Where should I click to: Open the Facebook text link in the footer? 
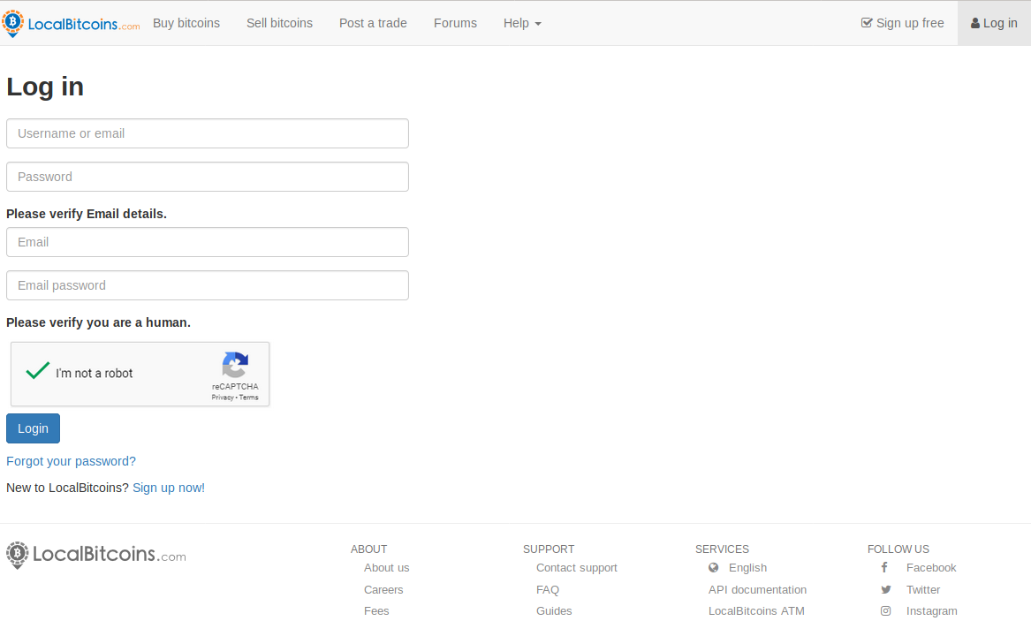[x=931, y=568]
